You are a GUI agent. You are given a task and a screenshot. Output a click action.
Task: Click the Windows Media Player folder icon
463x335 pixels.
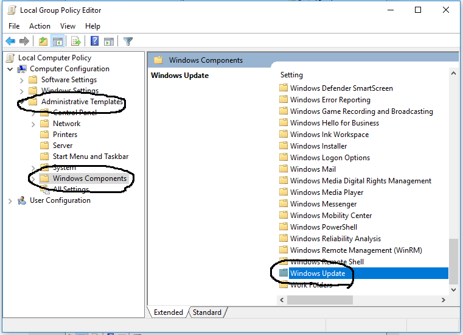pyautogui.click(x=284, y=192)
